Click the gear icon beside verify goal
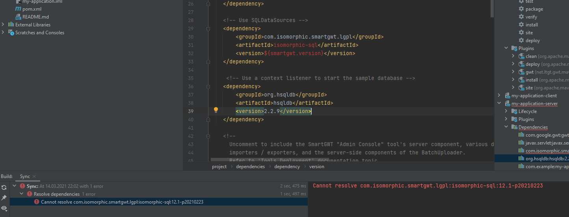 point(521,17)
